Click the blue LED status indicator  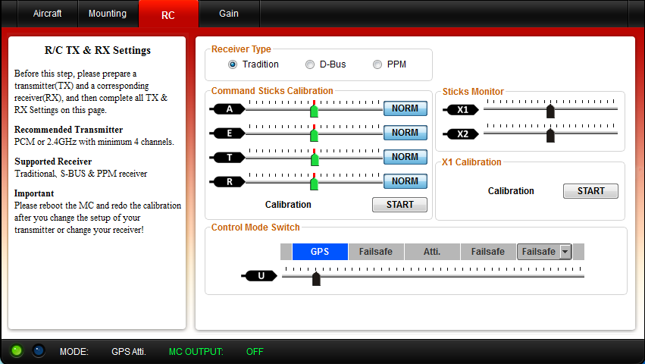(39, 350)
